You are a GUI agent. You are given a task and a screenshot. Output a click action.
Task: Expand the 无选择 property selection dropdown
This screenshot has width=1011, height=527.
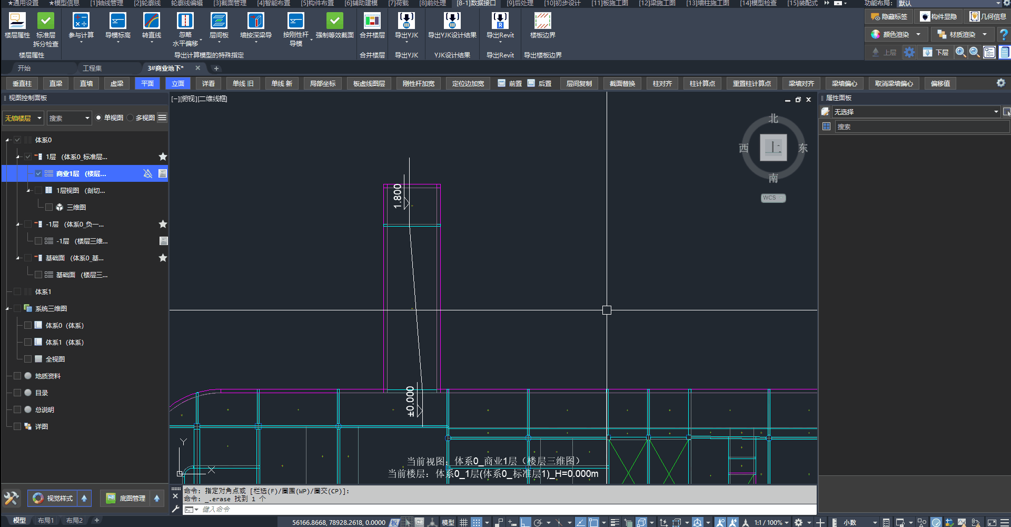click(x=995, y=112)
